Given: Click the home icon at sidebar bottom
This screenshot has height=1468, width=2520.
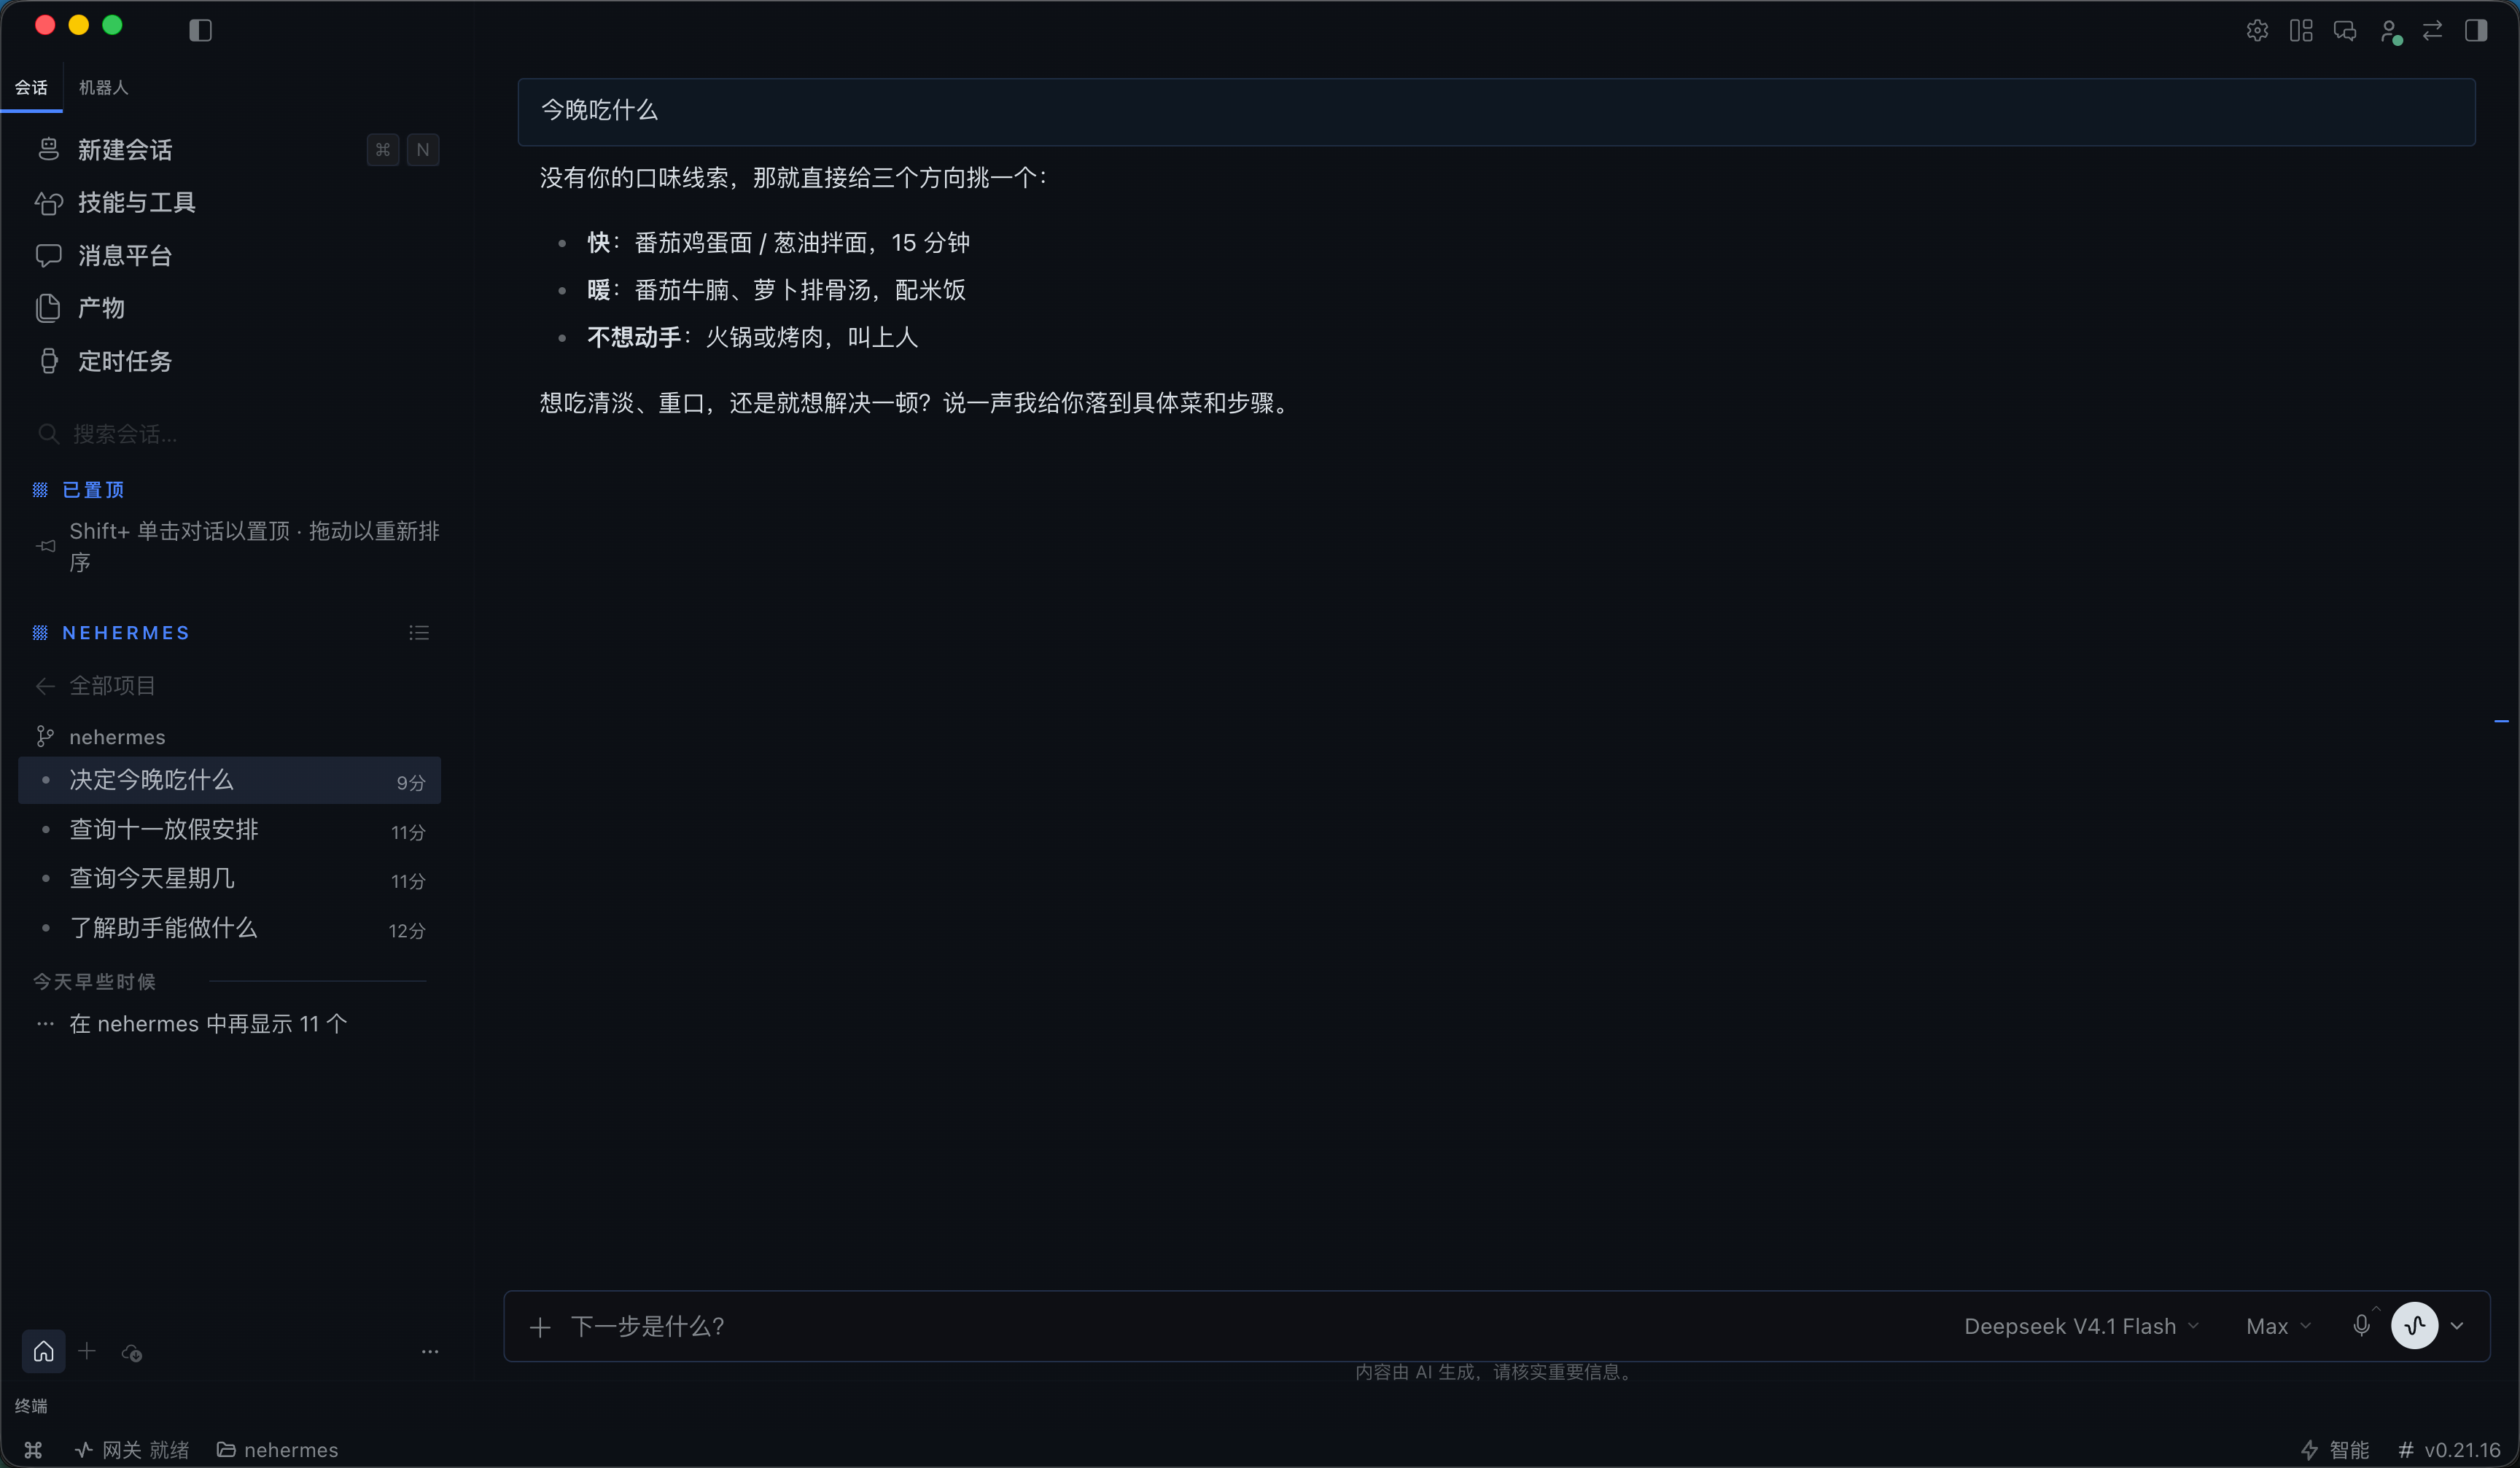Looking at the screenshot, I should click(44, 1352).
